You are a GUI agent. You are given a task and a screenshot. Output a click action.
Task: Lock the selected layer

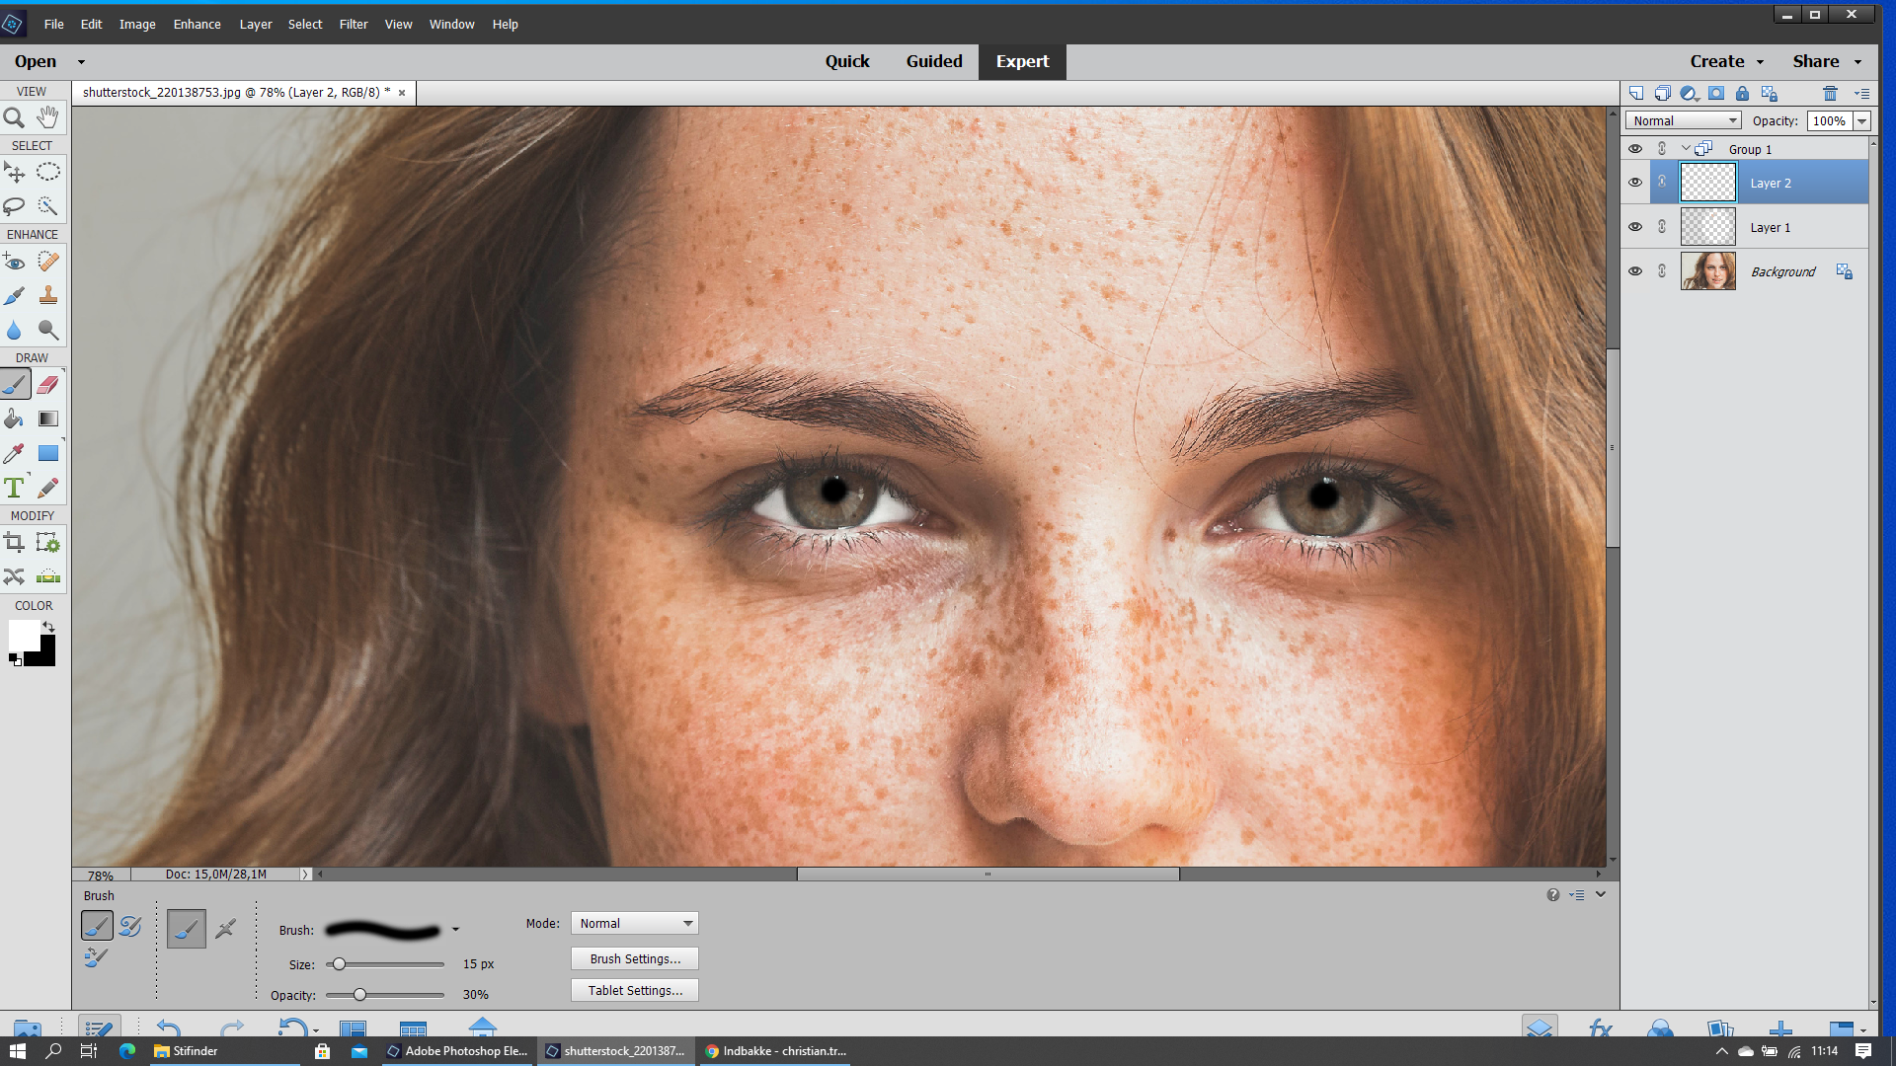(x=1742, y=93)
